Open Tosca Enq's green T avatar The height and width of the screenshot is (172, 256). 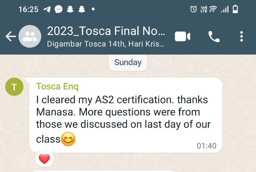(x=15, y=87)
